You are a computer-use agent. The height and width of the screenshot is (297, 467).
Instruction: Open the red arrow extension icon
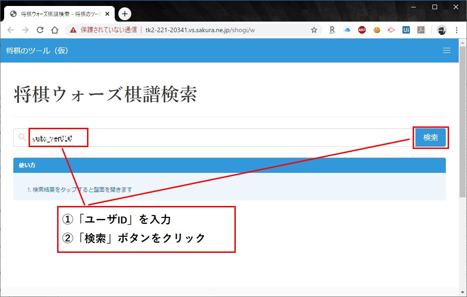click(391, 30)
